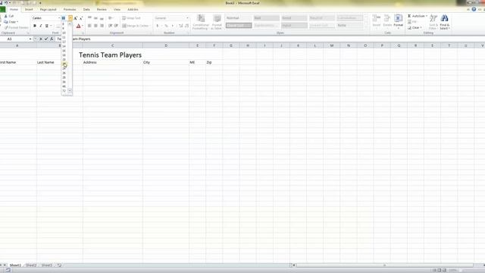
Task: Apply the Neutral cell style
Action: point(322,18)
